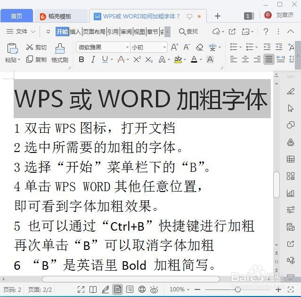Open the 文件 menu
301x297 pixels.
click(21, 32)
